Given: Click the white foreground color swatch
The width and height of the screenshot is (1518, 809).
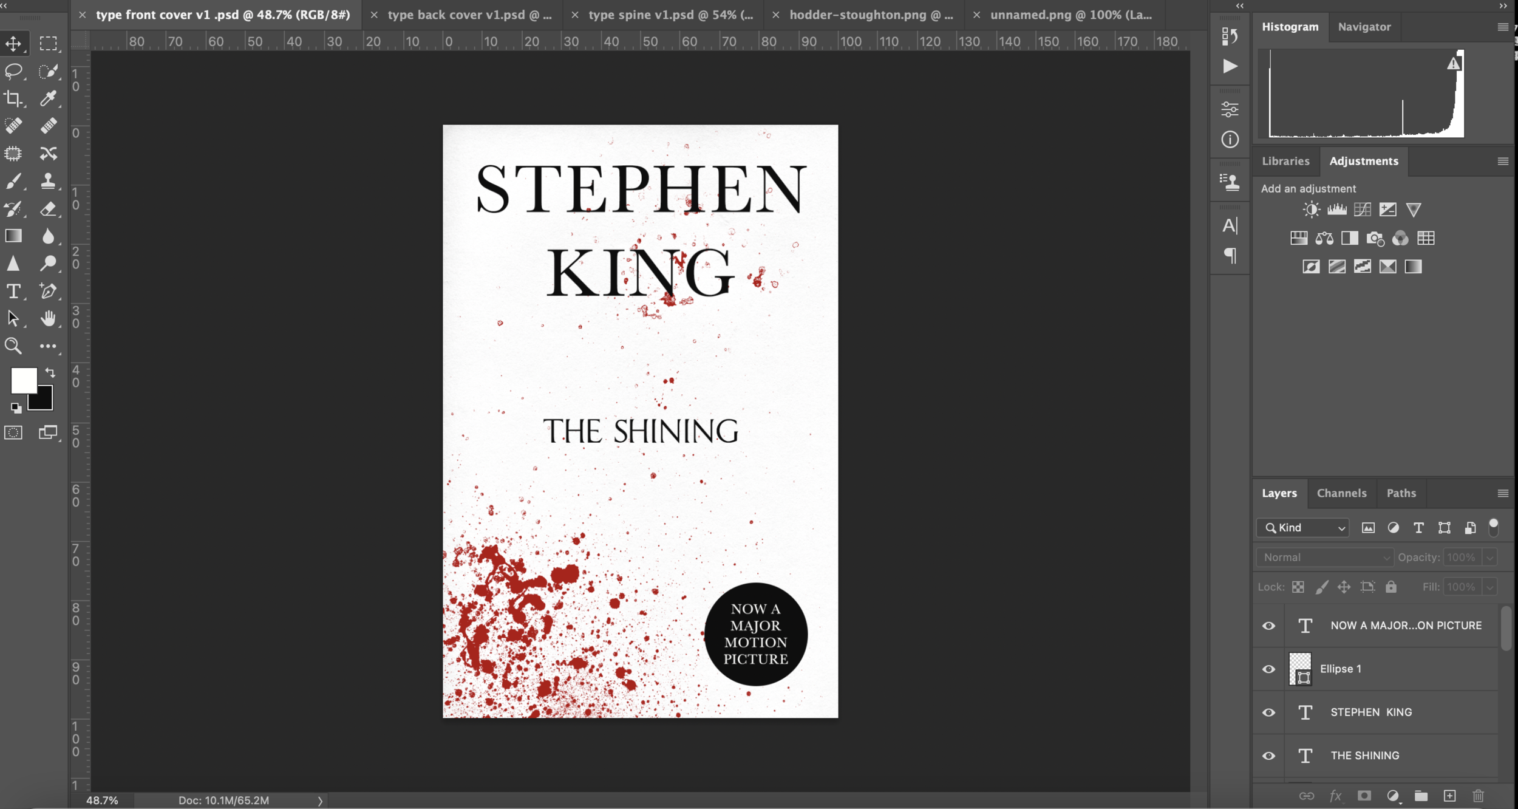Looking at the screenshot, I should (23, 380).
